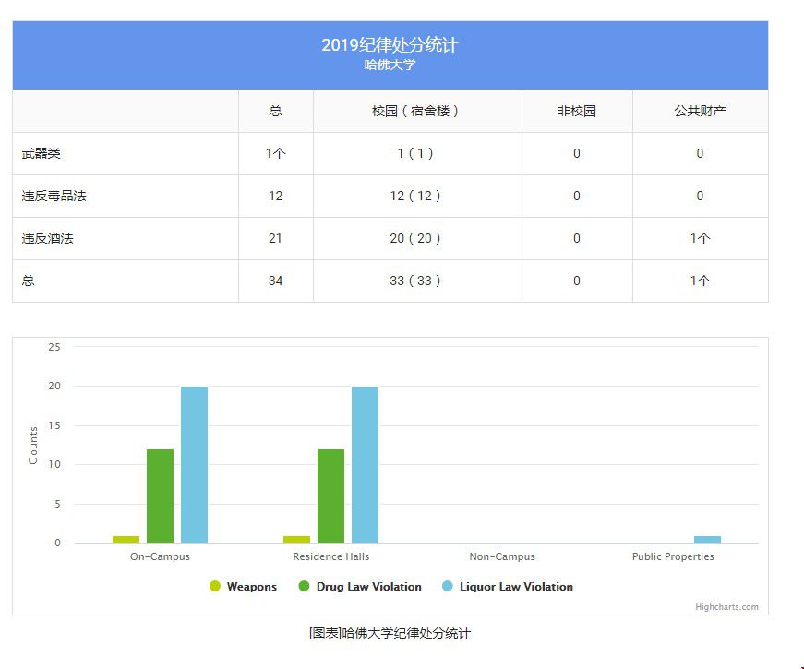This screenshot has height=669, width=804.
Task: Click the 10 y-axis tick label
Action: [54, 464]
